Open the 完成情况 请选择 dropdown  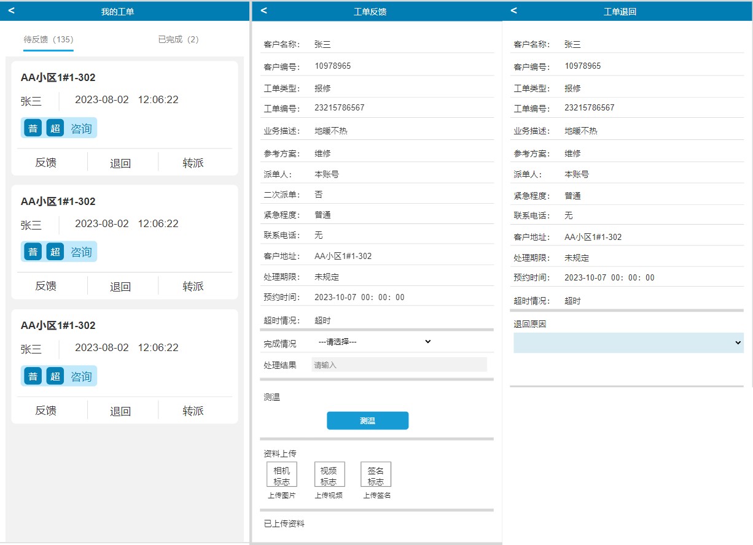coord(374,342)
